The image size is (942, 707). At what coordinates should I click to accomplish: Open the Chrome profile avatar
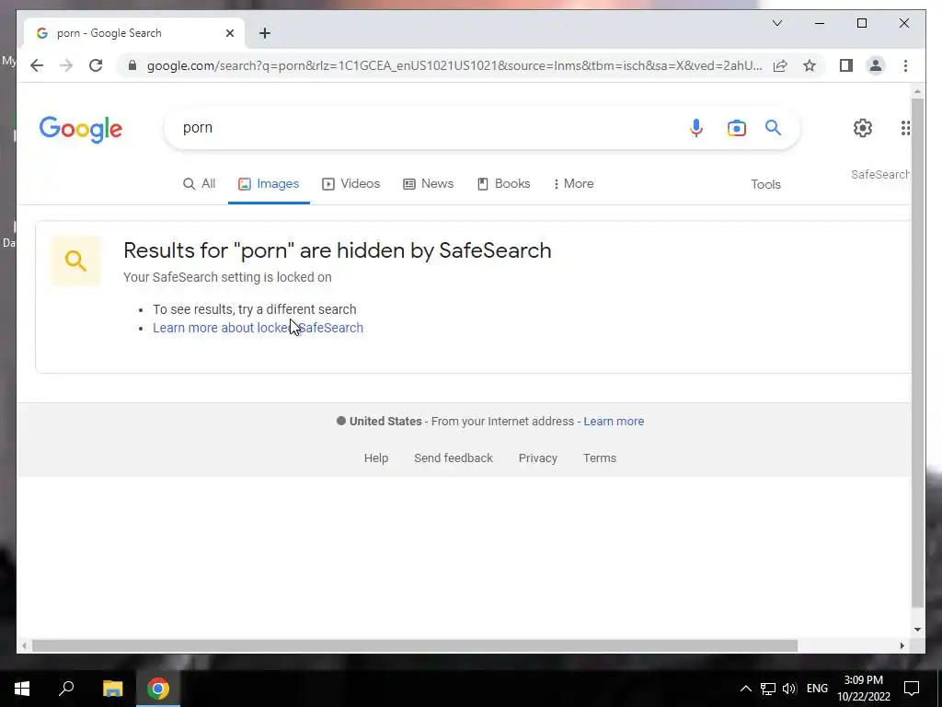(x=876, y=65)
